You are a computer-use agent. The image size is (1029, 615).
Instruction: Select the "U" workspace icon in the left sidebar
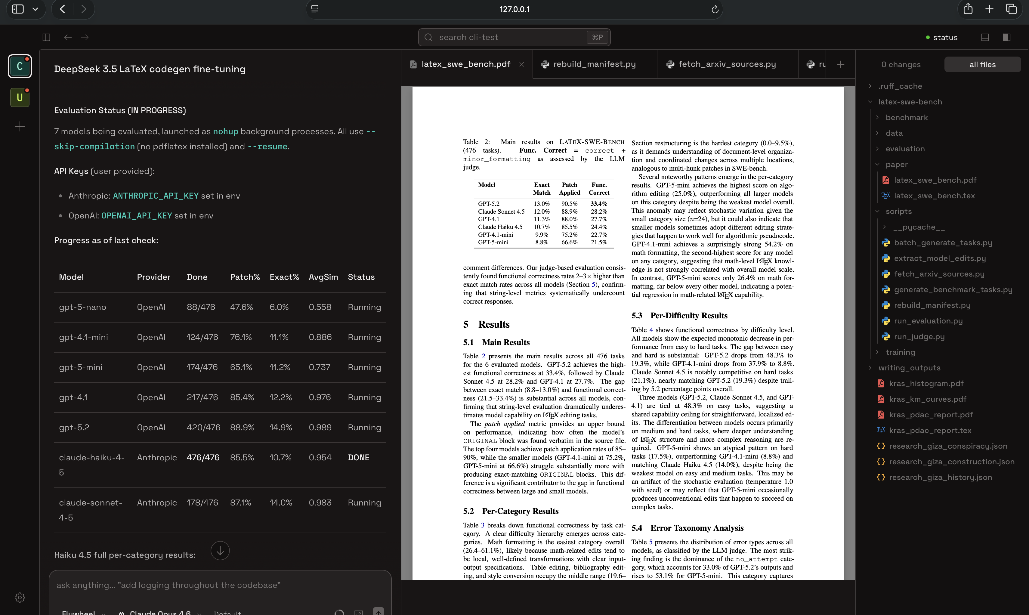point(20,97)
